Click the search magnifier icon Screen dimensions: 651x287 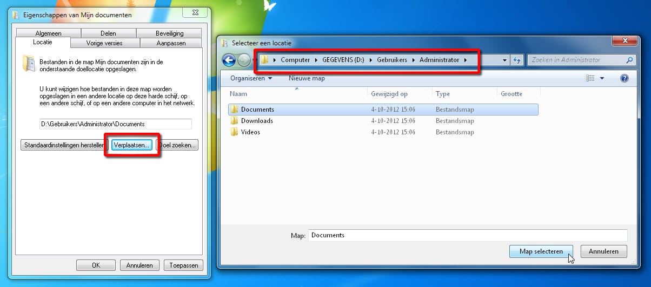point(629,60)
